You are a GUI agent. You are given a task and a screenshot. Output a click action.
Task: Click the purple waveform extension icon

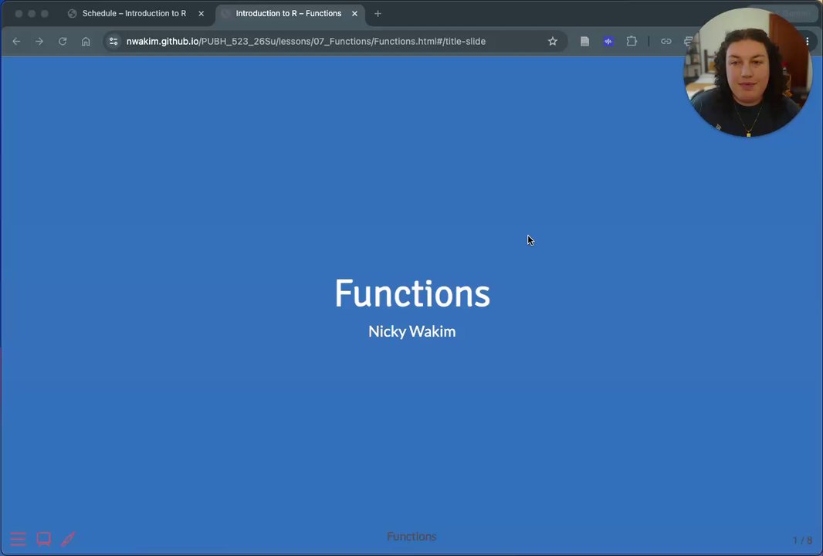pyautogui.click(x=608, y=42)
